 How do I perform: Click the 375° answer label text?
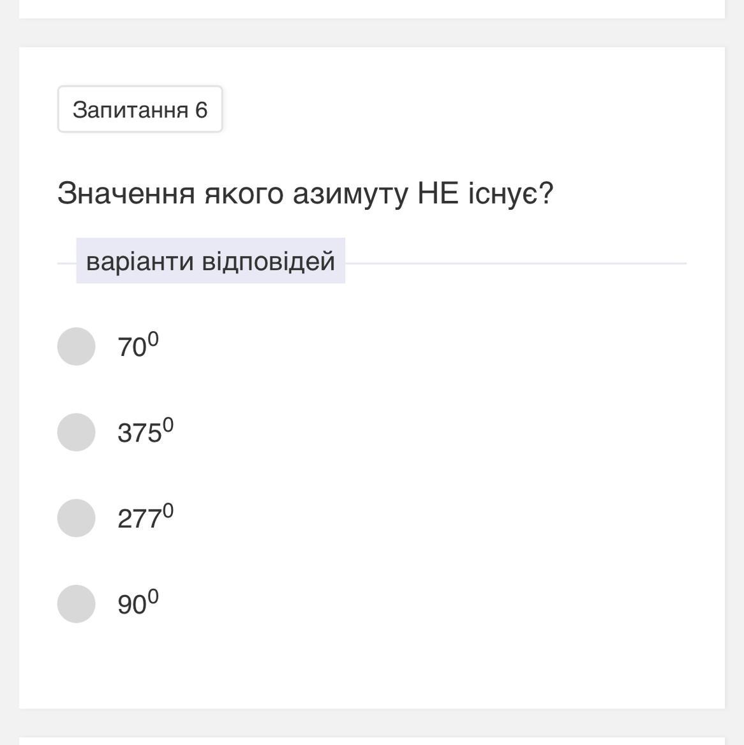click(145, 432)
